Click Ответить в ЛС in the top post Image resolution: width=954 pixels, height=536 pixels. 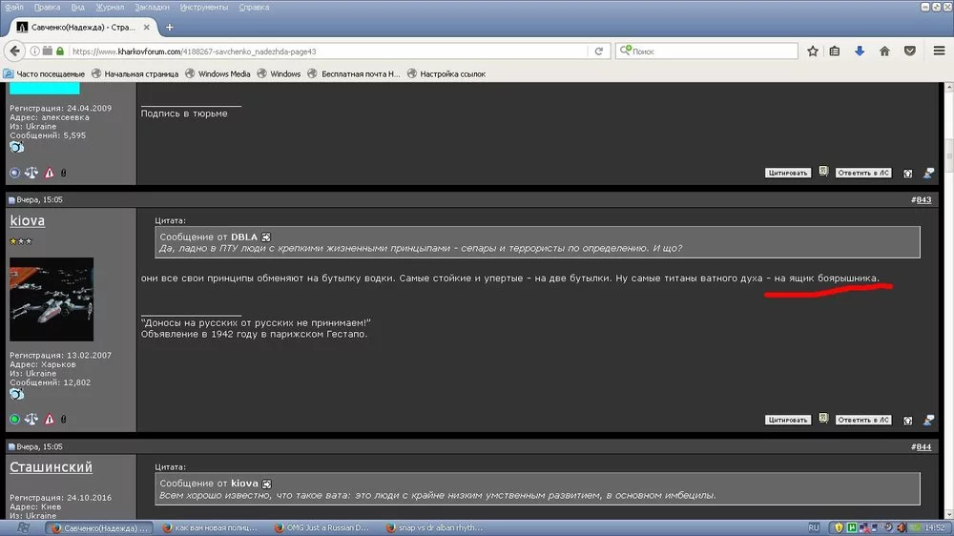pyautogui.click(x=863, y=173)
